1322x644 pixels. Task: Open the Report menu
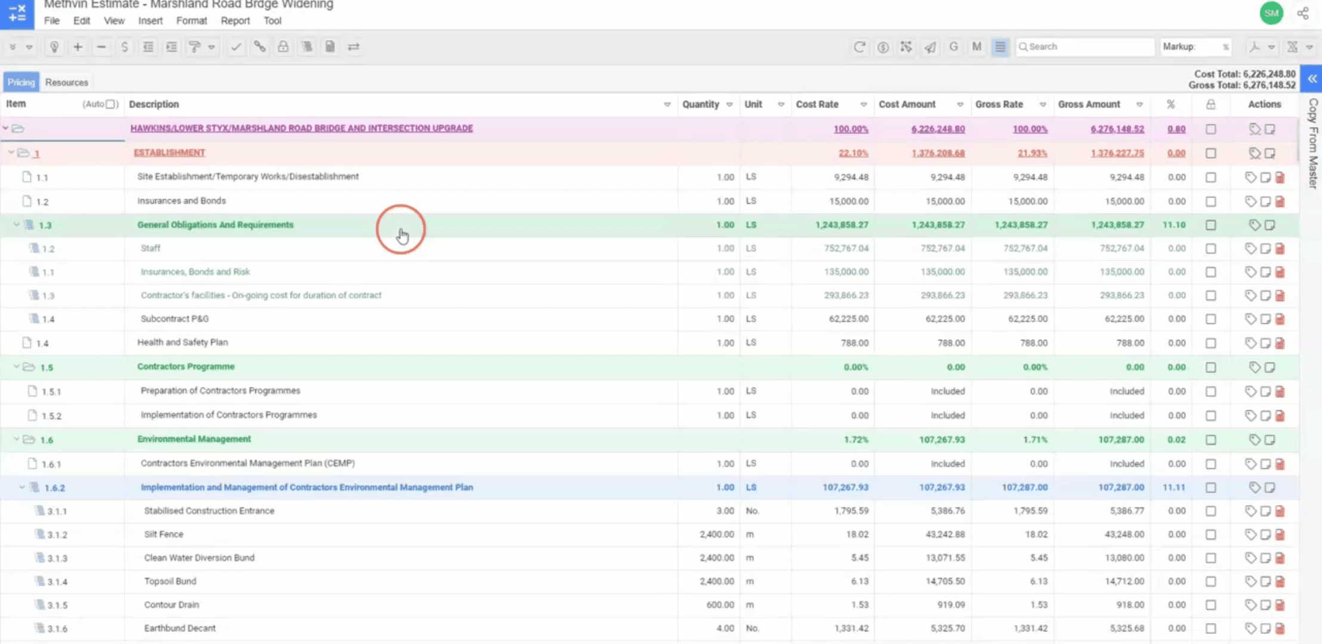(x=235, y=20)
